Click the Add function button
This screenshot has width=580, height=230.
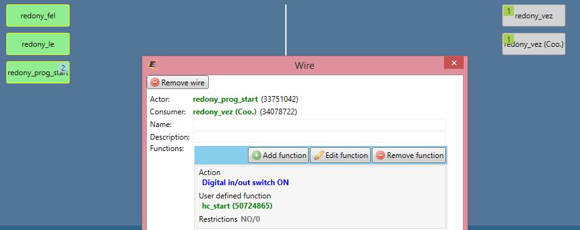coord(278,155)
